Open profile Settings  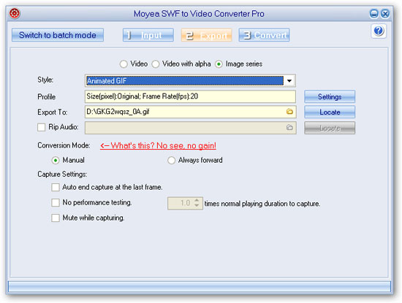pos(330,96)
